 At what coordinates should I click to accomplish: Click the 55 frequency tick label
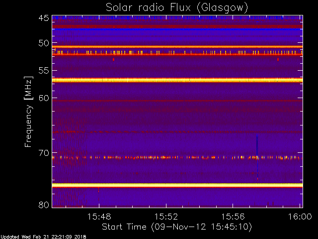click(x=44, y=71)
